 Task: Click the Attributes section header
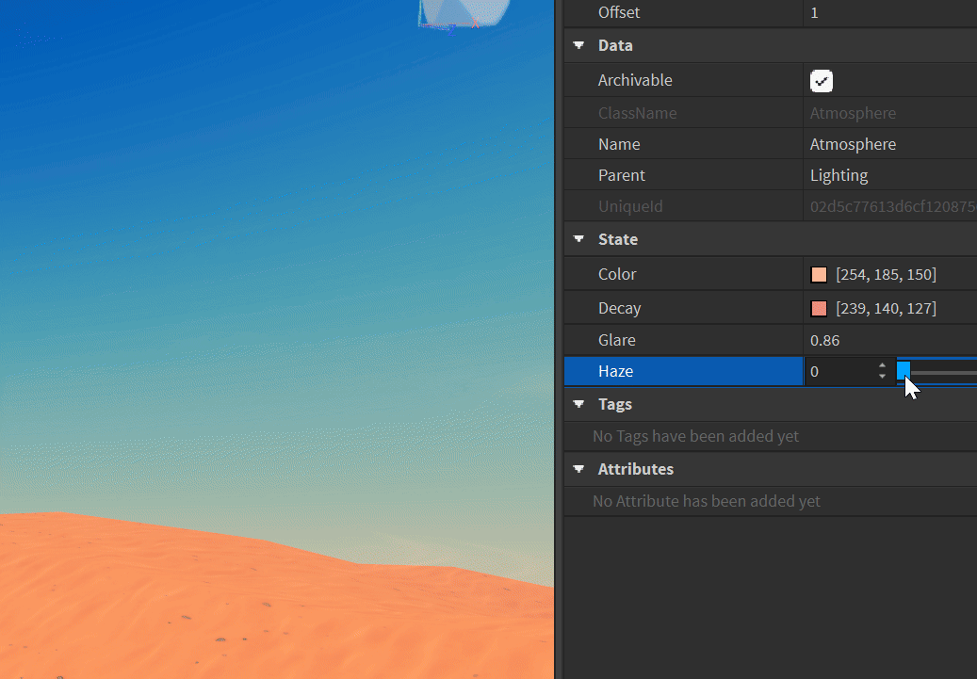tap(770, 469)
